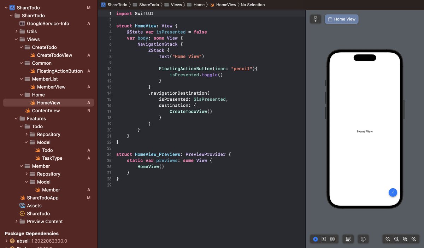
Task: Open CreateTodoView swift file
Action: pyautogui.click(x=54, y=55)
